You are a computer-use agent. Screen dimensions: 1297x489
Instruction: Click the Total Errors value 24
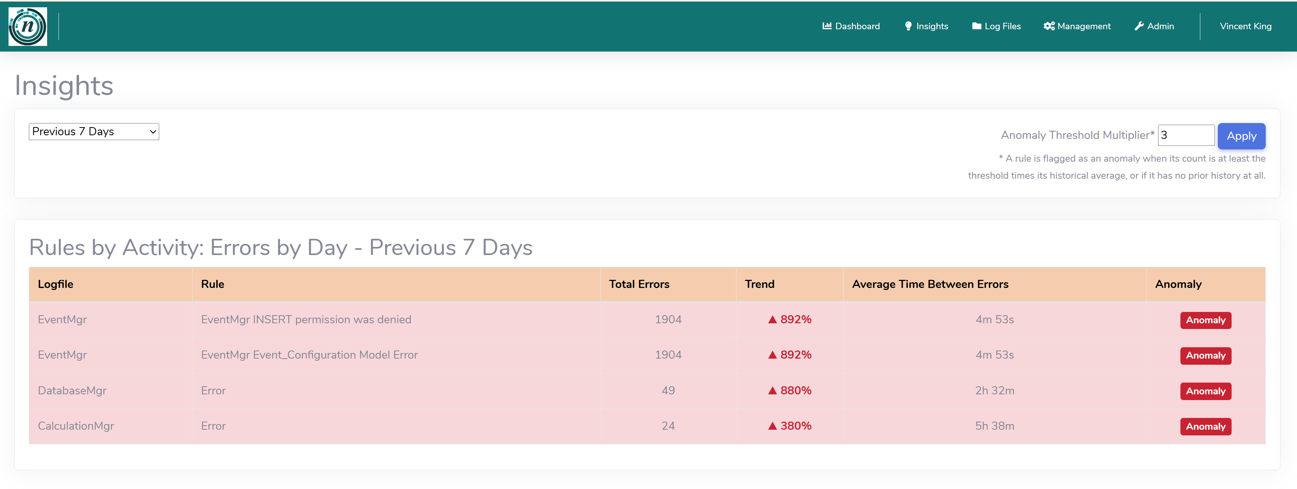pyautogui.click(x=668, y=426)
